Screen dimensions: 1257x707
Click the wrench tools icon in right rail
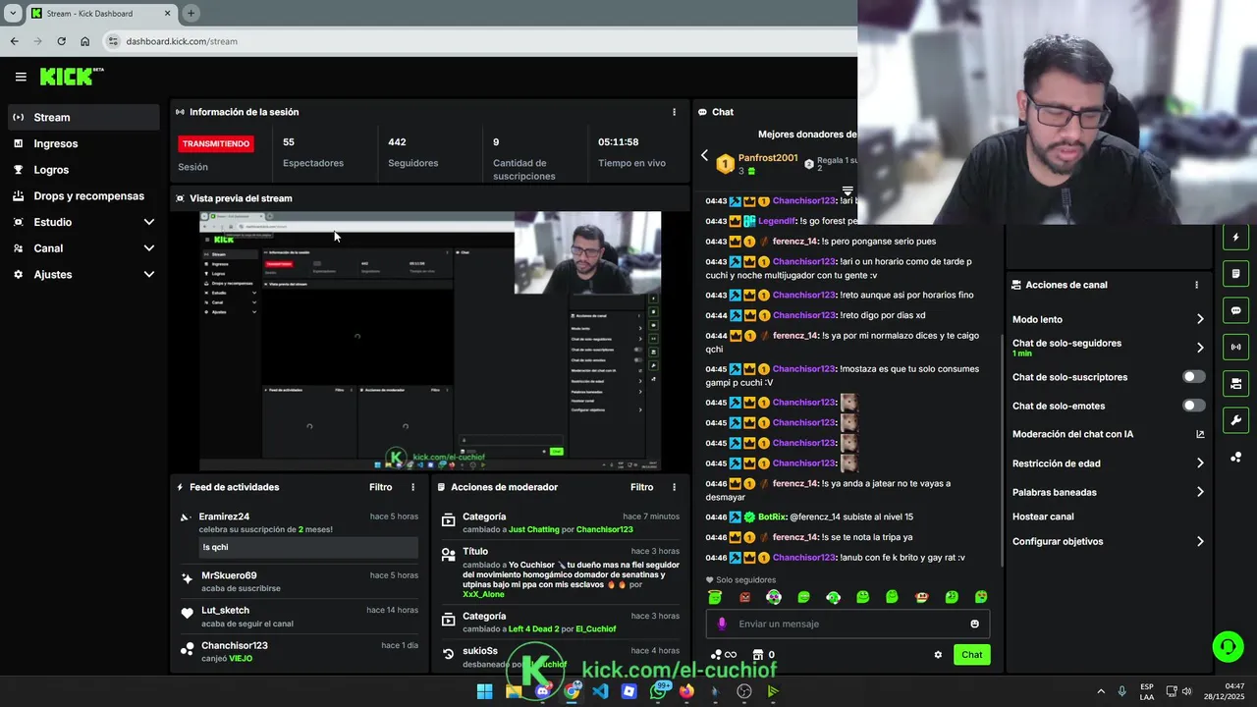[1235, 420]
